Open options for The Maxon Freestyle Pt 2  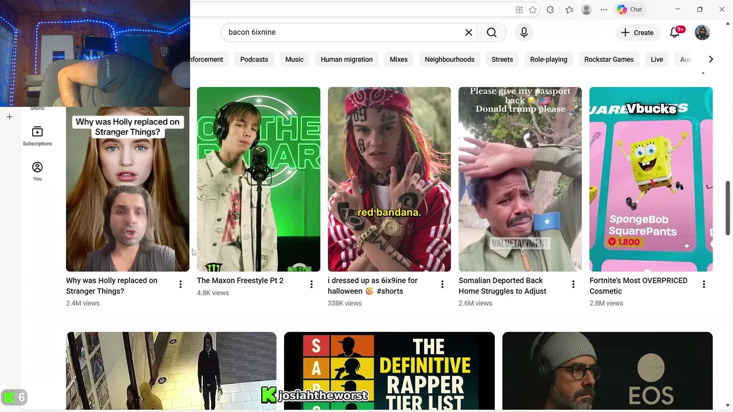tap(312, 284)
